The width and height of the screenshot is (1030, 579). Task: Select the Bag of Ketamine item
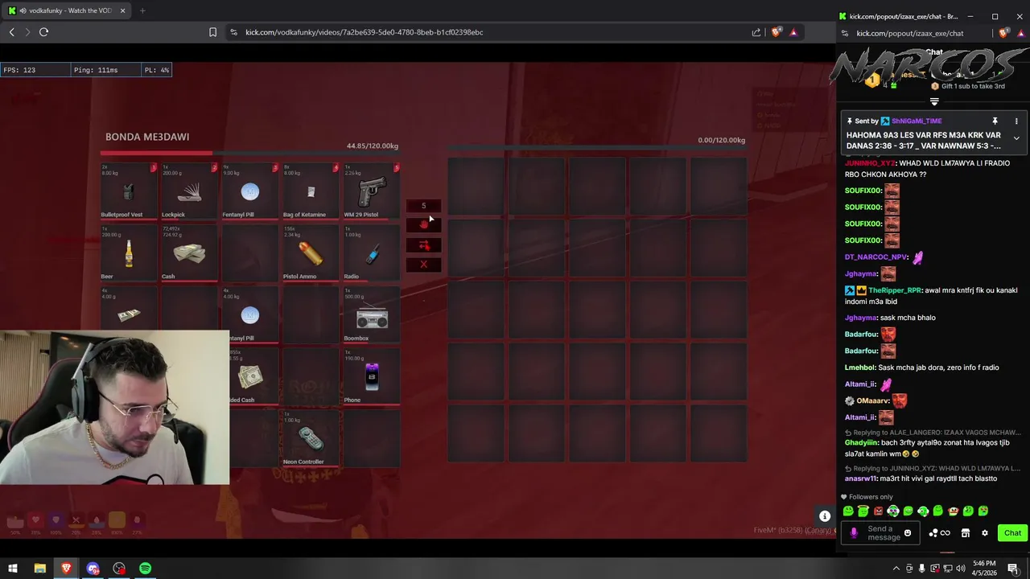coord(311,191)
